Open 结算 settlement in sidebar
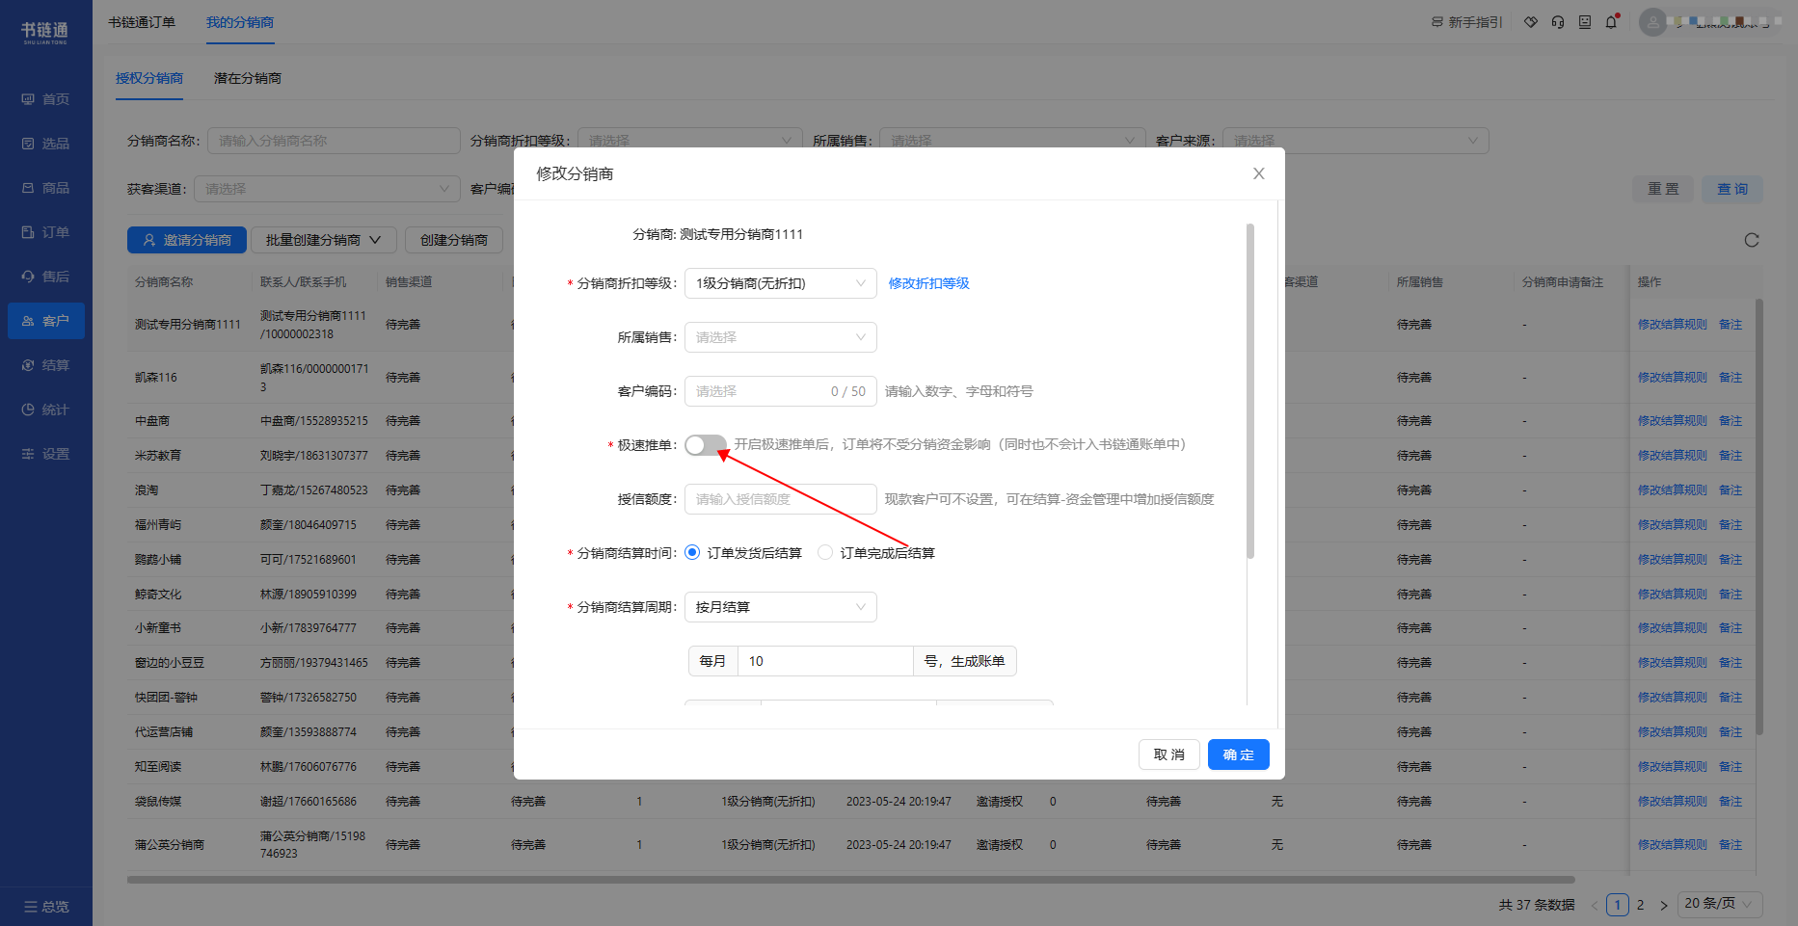Image resolution: width=1798 pixels, height=926 pixels. point(45,365)
